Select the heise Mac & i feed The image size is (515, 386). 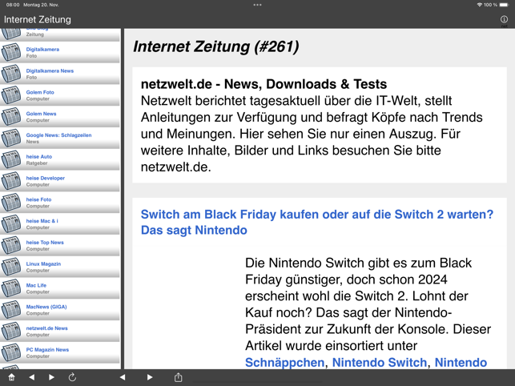point(60,224)
